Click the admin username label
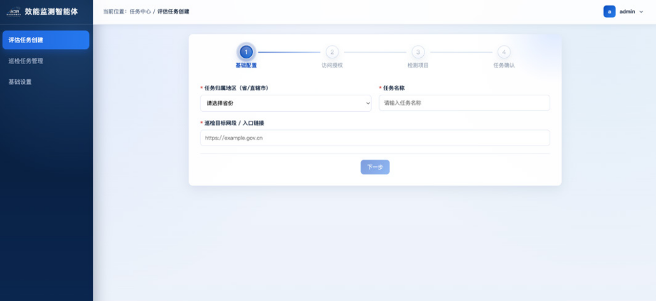 coord(627,11)
